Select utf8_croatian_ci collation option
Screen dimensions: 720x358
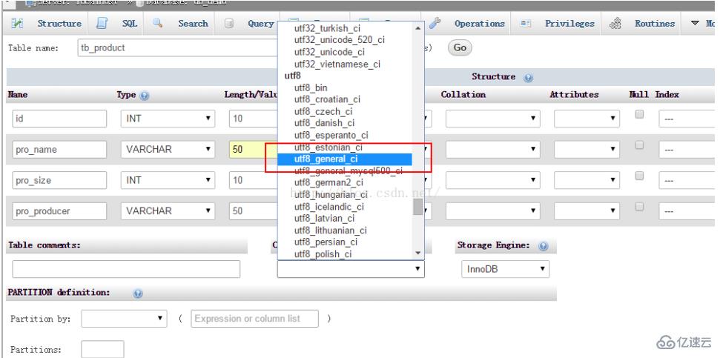(344, 99)
